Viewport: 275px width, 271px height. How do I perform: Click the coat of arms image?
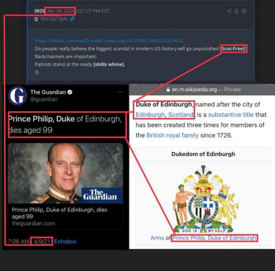tap(204, 199)
